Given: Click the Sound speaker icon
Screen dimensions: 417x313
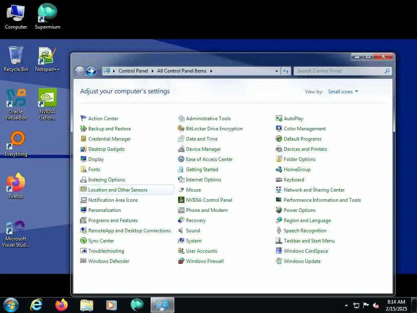Looking at the screenshot, I should point(181,231).
